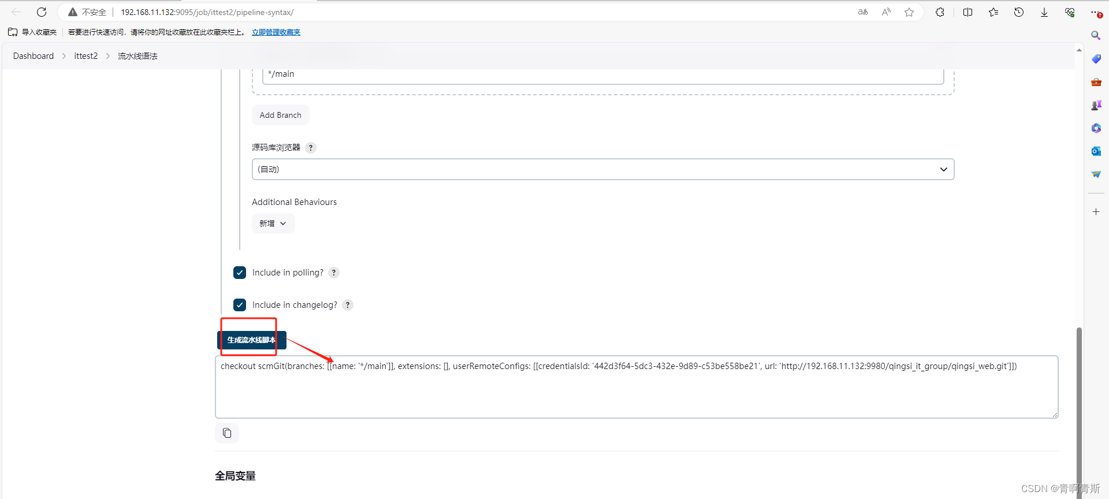Image resolution: width=1109 pixels, height=499 pixels.
Task: Expand chevron after Dashboard breadcrumb
Action: click(x=64, y=56)
